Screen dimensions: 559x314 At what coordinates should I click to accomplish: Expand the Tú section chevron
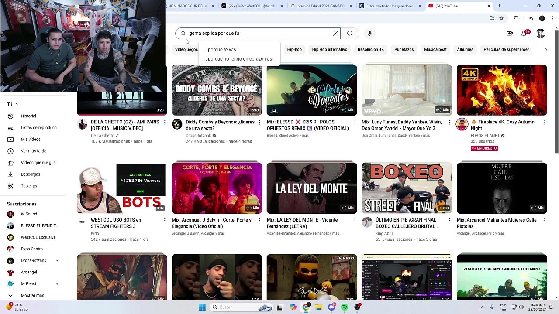tap(17, 105)
